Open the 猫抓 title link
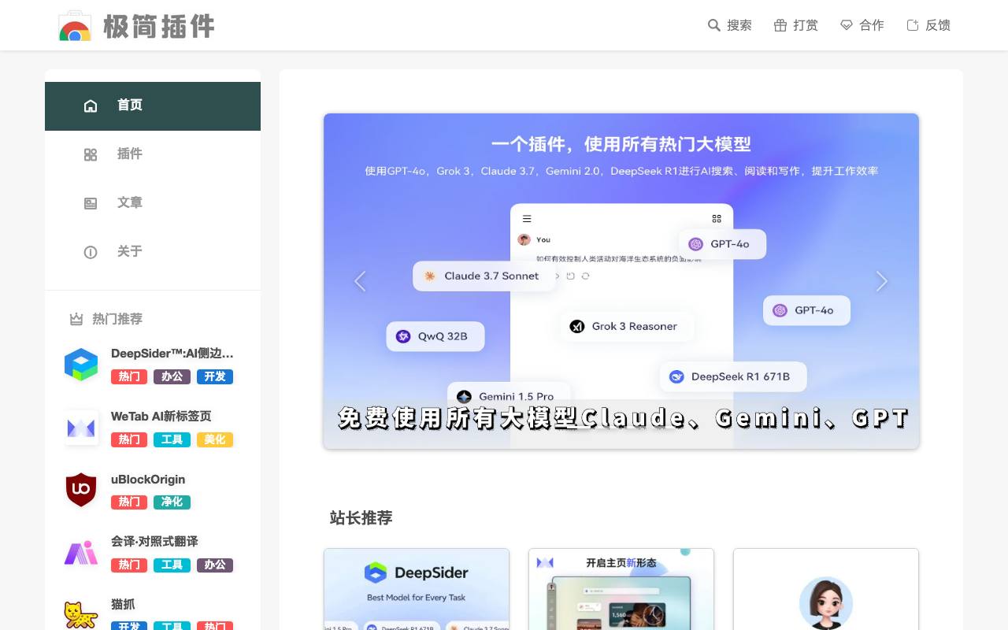The width and height of the screenshot is (1008, 630). [123, 605]
